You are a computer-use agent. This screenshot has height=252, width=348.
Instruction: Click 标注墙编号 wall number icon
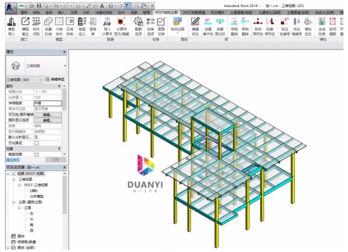point(296,22)
